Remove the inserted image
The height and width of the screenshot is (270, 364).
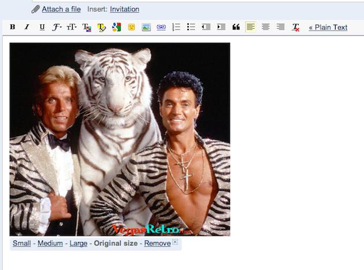pos(157,243)
